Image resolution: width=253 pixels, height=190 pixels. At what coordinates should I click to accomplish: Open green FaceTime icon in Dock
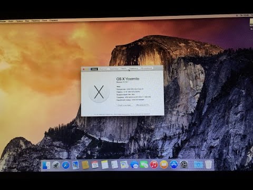pyautogui.click(x=144, y=165)
